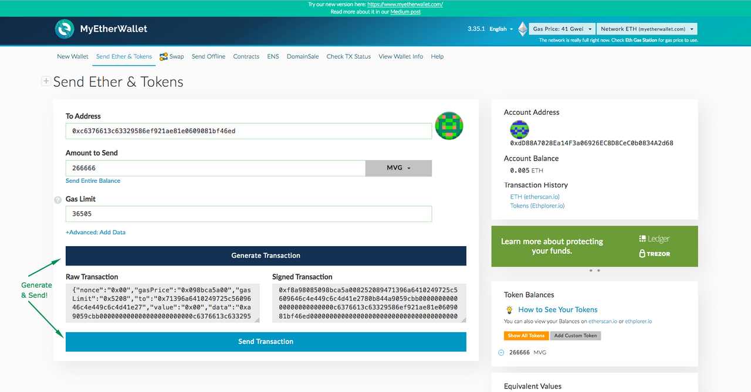
Task: Open the View Wallet Info tab
Action: pyautogui.click(x=401, y=56)
